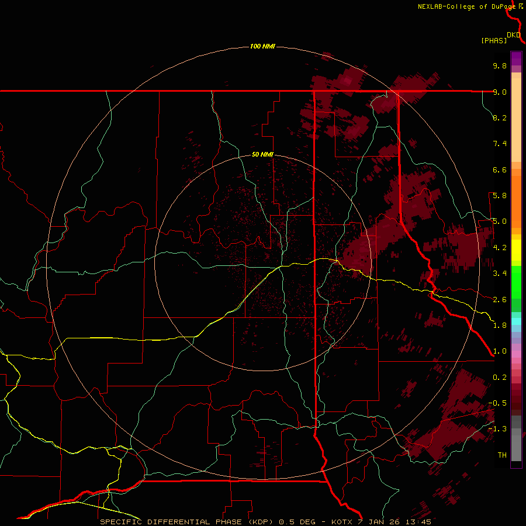Click the 7.4 value on color scale
Screen dimensions: 526x526
(x=500, y=144)
